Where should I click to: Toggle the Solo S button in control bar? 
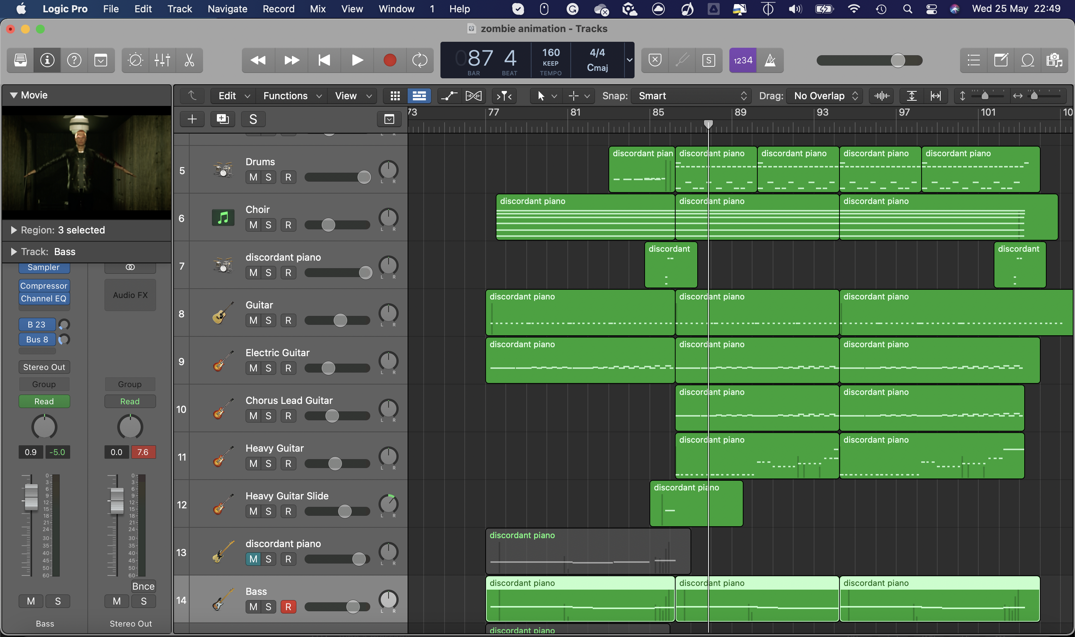(x=709, y=60)
